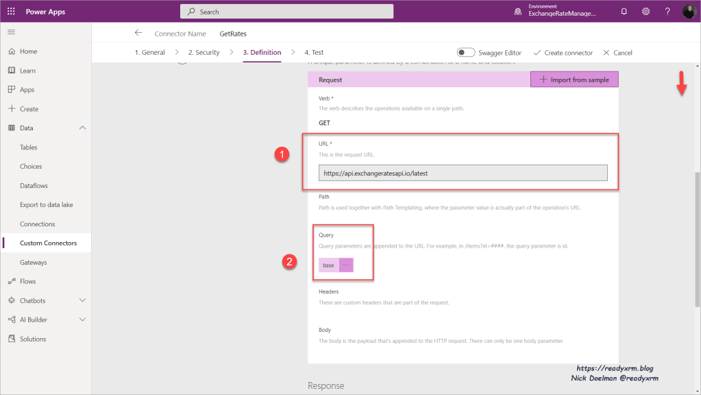The image size is (701, 395).
Task: Click the Search box in header
Action: 286,12
